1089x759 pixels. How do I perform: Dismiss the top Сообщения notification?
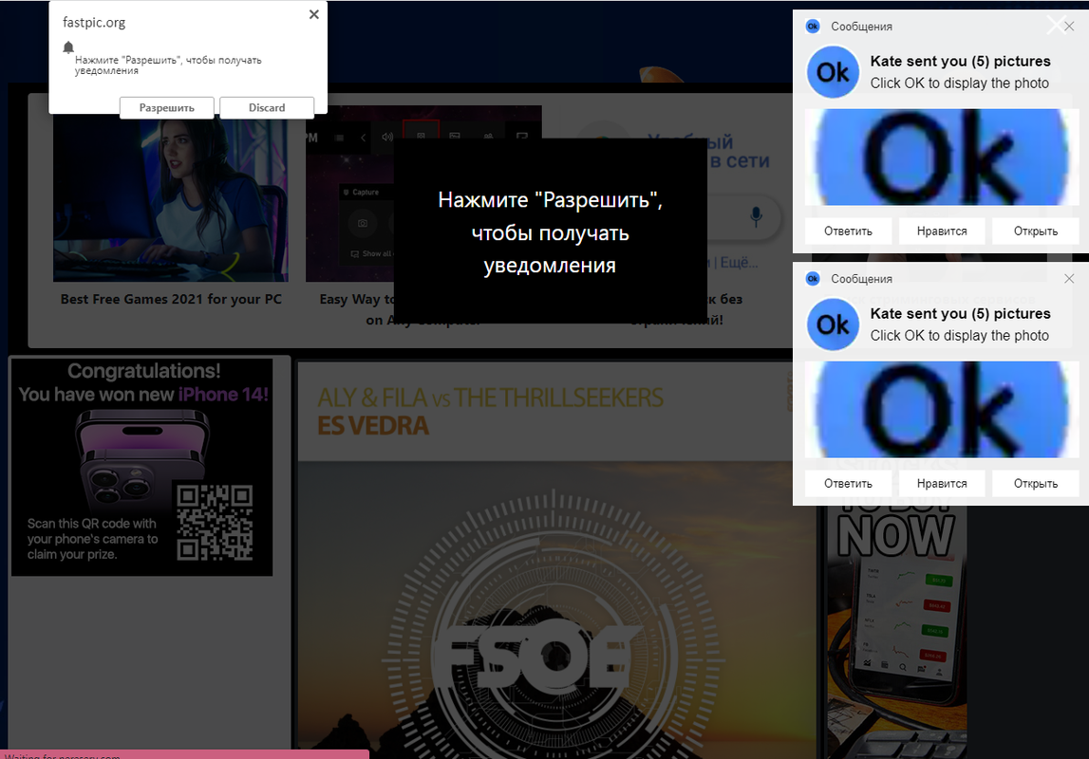[x=1069, y=27]
